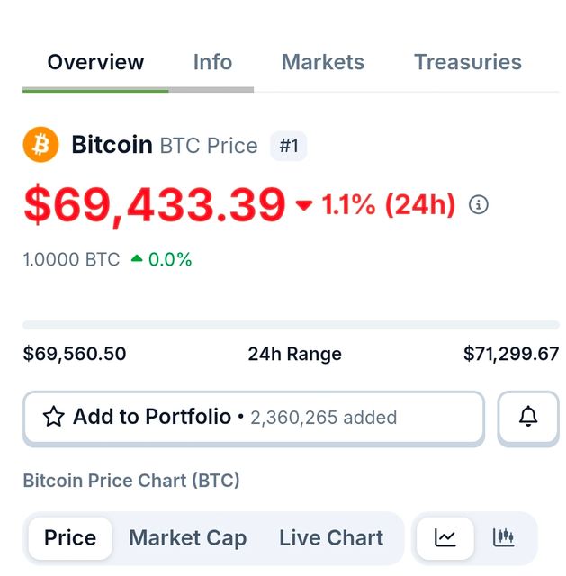566x576 pixels.
Task: Open the Overview tab
Action: coord(95,62)
